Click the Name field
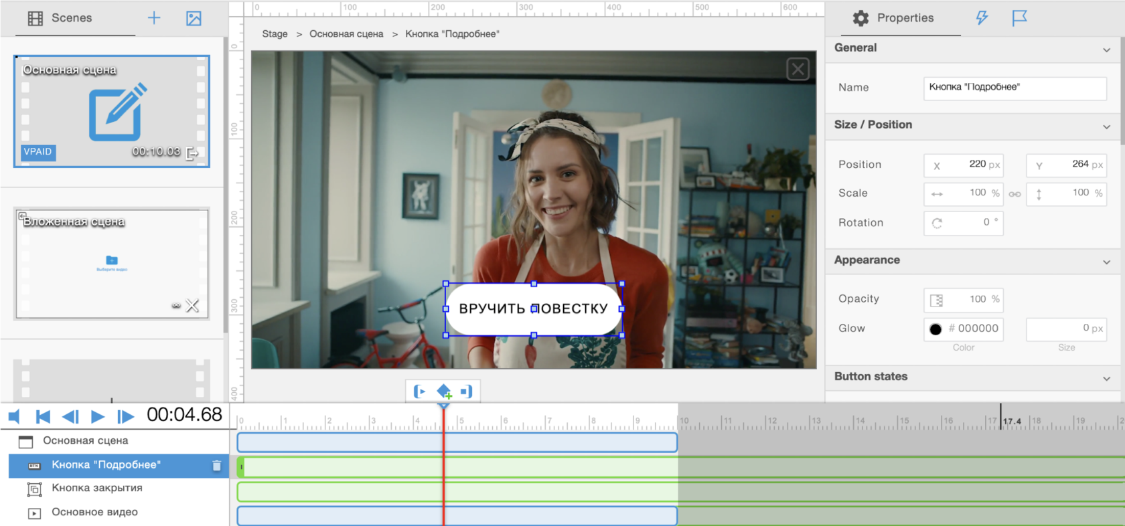This screenshot has width=1125, height=526. pos(1015,88)
